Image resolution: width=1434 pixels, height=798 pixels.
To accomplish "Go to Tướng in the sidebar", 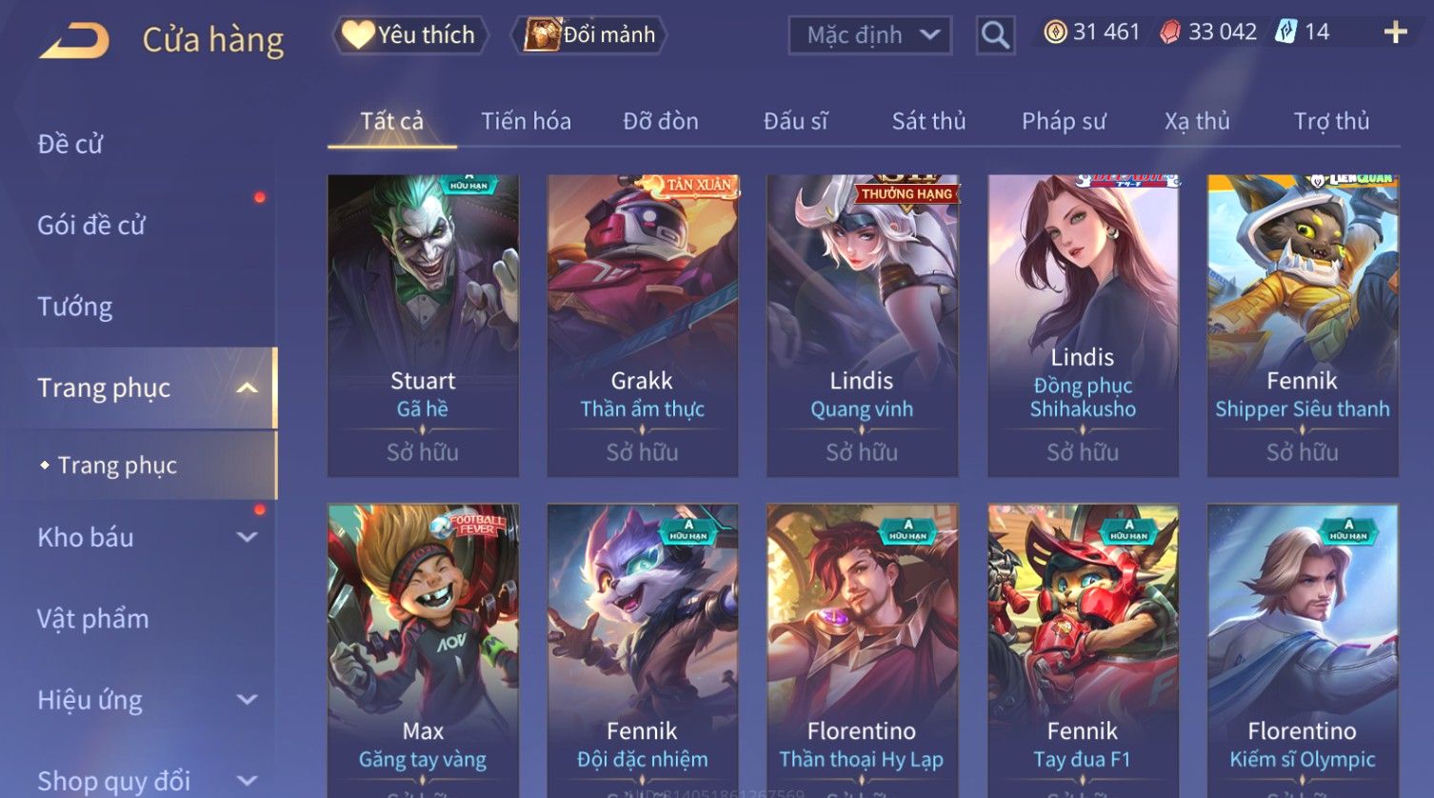I will pyautogui.click(x=75, y=307).
